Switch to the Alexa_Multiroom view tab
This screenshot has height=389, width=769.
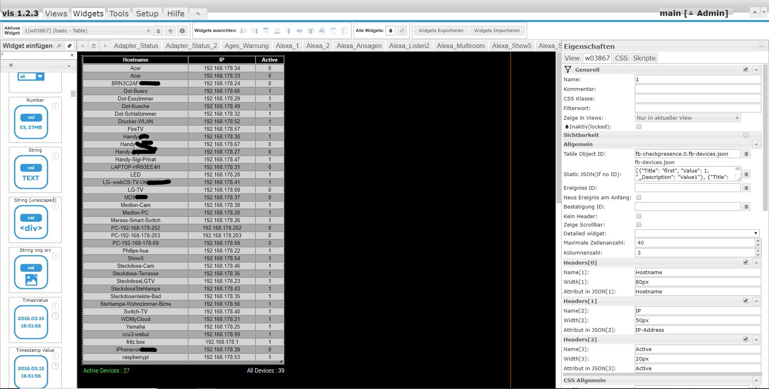click(x=460, y=46)
